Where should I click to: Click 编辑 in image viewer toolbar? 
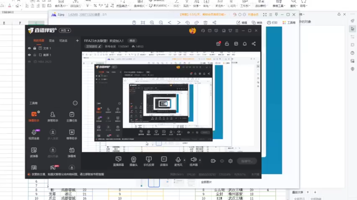[x=242, y=23]
